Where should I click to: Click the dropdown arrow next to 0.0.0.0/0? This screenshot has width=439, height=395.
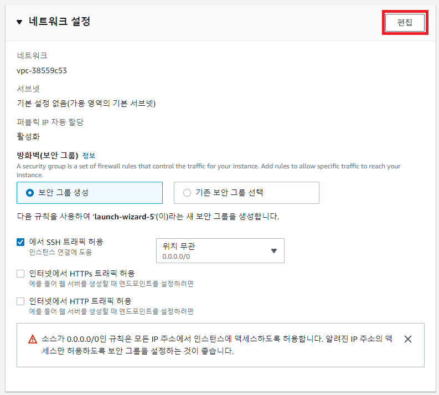(273, 251)
